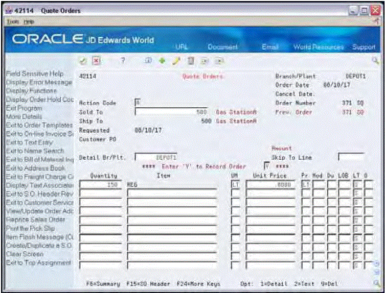
Task: Click the F24=More Keys text
Action: (198, 284)
